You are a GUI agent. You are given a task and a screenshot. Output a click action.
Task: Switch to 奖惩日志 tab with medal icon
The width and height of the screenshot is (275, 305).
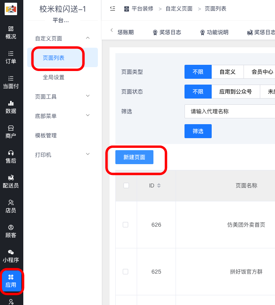tap(167, 32)
